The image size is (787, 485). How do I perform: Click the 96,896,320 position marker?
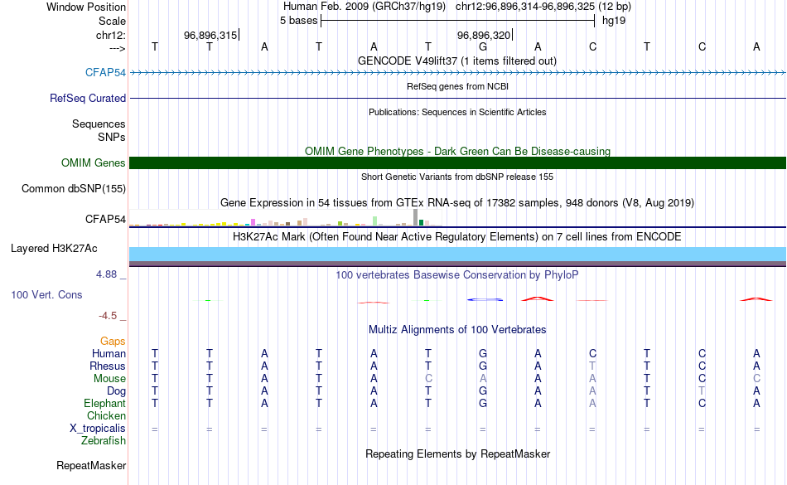click(485, 35)
